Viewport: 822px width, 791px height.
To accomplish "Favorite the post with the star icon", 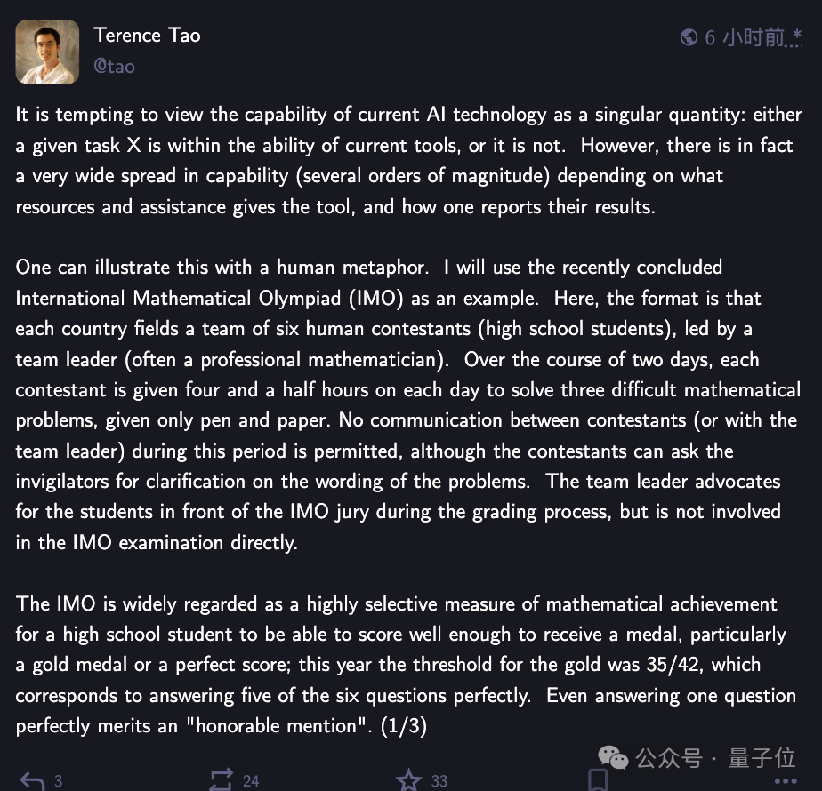I will [x=408, y=780].
